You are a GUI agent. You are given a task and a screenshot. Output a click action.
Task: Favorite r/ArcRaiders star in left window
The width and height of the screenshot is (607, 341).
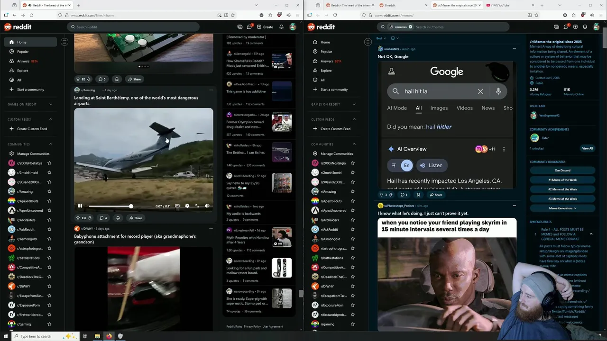(x=49, y=220)
